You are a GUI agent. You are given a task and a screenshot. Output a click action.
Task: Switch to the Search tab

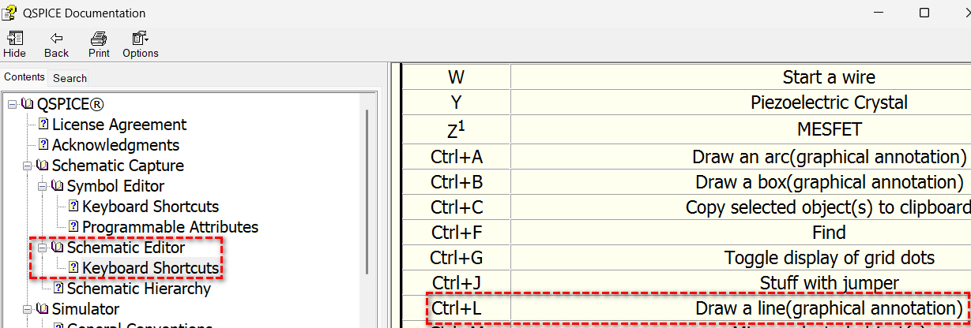point(70,78)
